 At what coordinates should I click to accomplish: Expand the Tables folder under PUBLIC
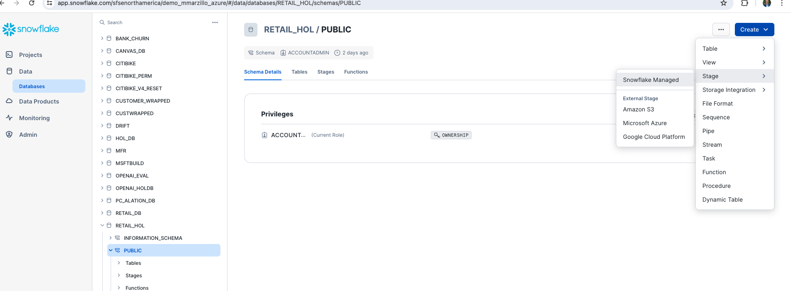click(119, 263)
